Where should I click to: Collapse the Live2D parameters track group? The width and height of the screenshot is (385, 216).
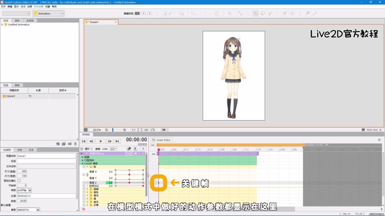click(82, 163)
